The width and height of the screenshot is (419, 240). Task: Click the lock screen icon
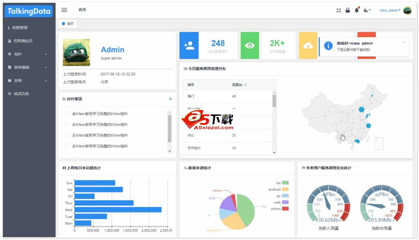point(347,10)
